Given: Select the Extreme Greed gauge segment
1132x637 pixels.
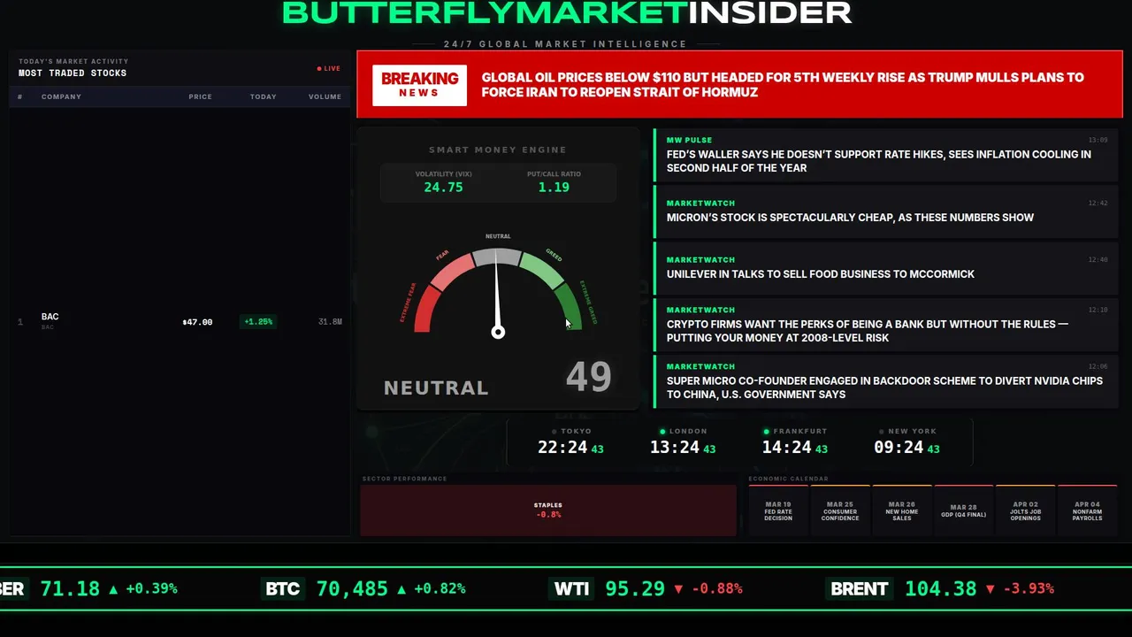Looking at the screenshot, I should pyautogui.click(x=570, y=308).
